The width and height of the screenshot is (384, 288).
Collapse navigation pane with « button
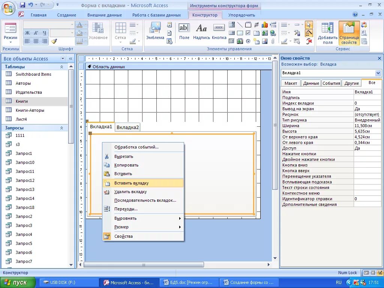click(70, 58)
